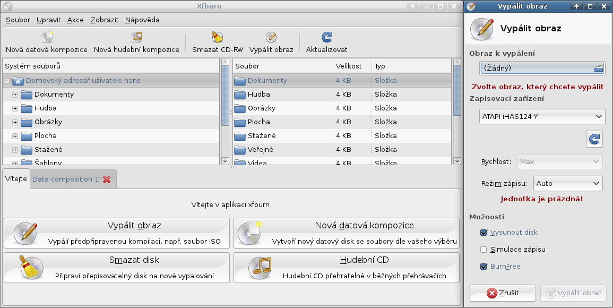
Task: Click the Dokumenty folder icon in the file list
Action: (x=240, y=81)
